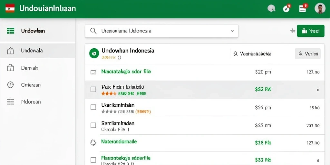The width and height of the screenshot is (330, 165).
Task: Click the green round Undowhan Indonesia logo
Action: pyautogui.click(x=94, y=53)
